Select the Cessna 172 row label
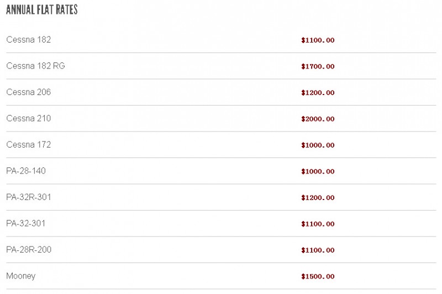442x294 pixels. tap(29, 144)
